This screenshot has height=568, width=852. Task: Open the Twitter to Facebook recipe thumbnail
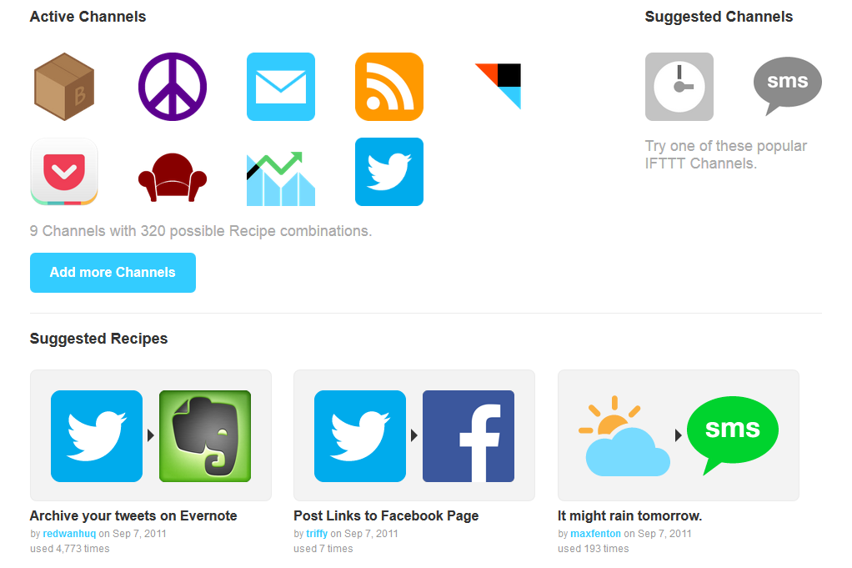[x=414, y=435]
